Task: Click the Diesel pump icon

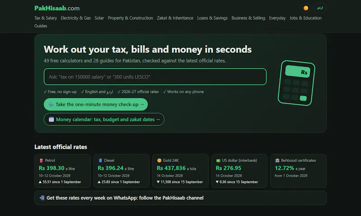Action: (100, 161)
